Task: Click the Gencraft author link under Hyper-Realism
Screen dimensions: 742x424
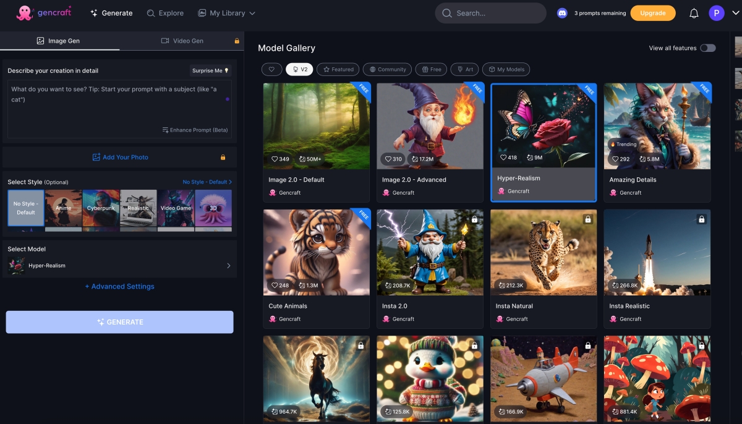Action: point(518,191)
